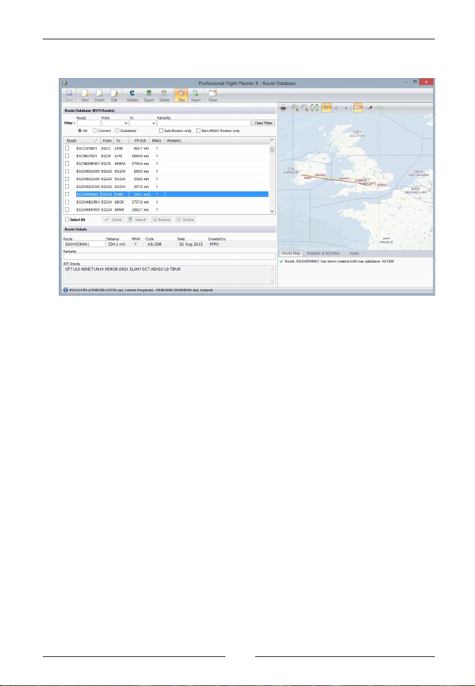Switch to Weather & NOTAMs tab
Viewport: 475px width, 686px height.
(x=323, y=254)
